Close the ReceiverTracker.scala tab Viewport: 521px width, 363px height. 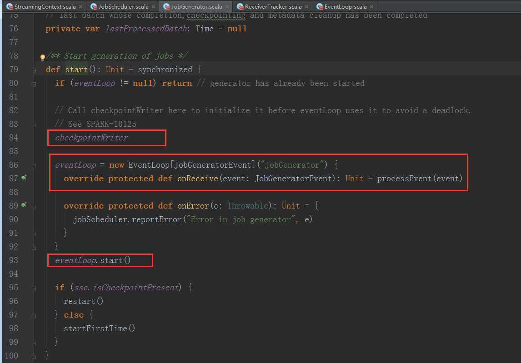pos(306,7)
